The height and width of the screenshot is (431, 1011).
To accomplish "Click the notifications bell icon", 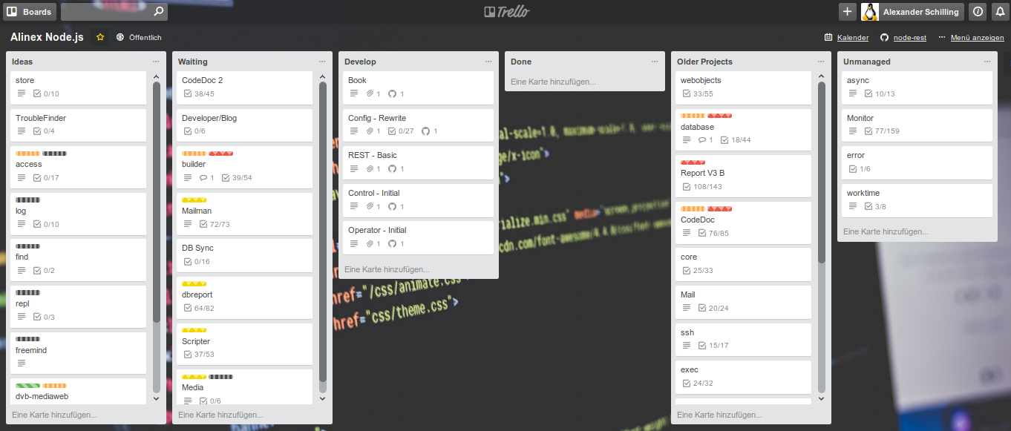I will 998,11.
